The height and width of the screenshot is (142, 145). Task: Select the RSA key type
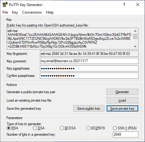coord(12,128)
